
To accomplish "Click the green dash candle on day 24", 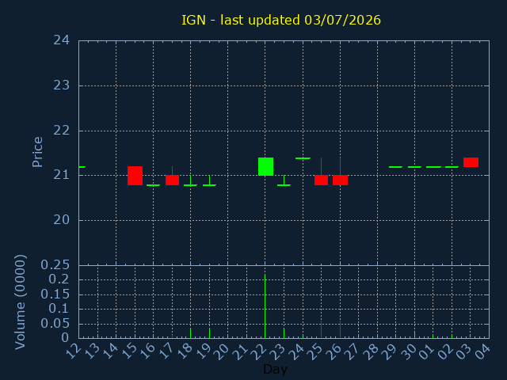I will click(x=303, y=158).
